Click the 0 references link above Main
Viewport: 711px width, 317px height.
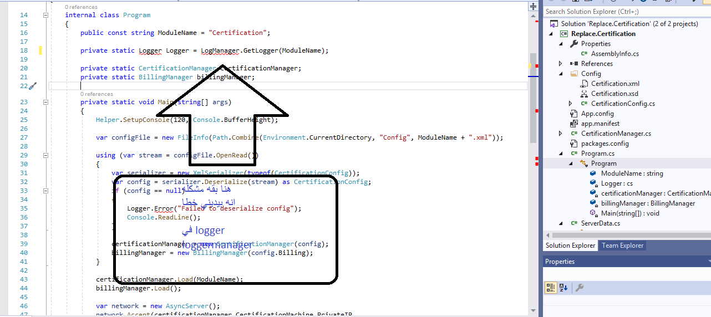[97, 94]
